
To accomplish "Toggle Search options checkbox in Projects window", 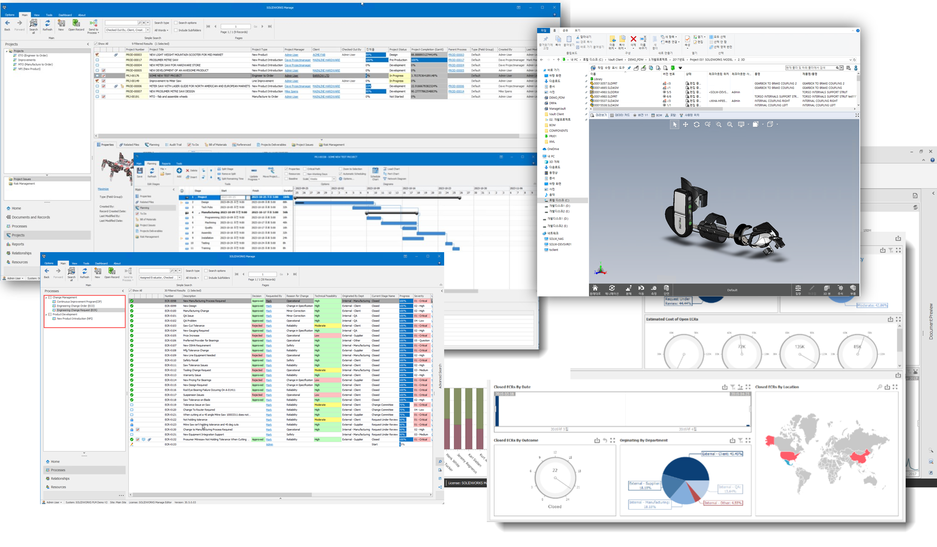I will (x=176, y=23).
